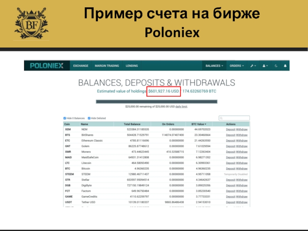Click Withdraw for Bitcoin
Viewport: 308px width, 231px height.
[242, 169]
